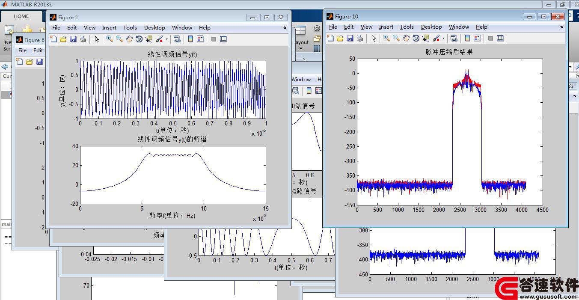Click plot title '脉冲压缩后结果' in Figure 10
The height and width of the screenshot is (300, 579).
(x=449, y=52)
